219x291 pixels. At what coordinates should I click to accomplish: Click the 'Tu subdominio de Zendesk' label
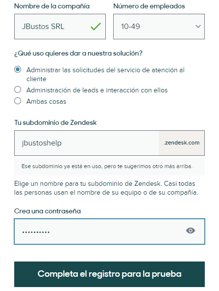click(x=55, y=123)
